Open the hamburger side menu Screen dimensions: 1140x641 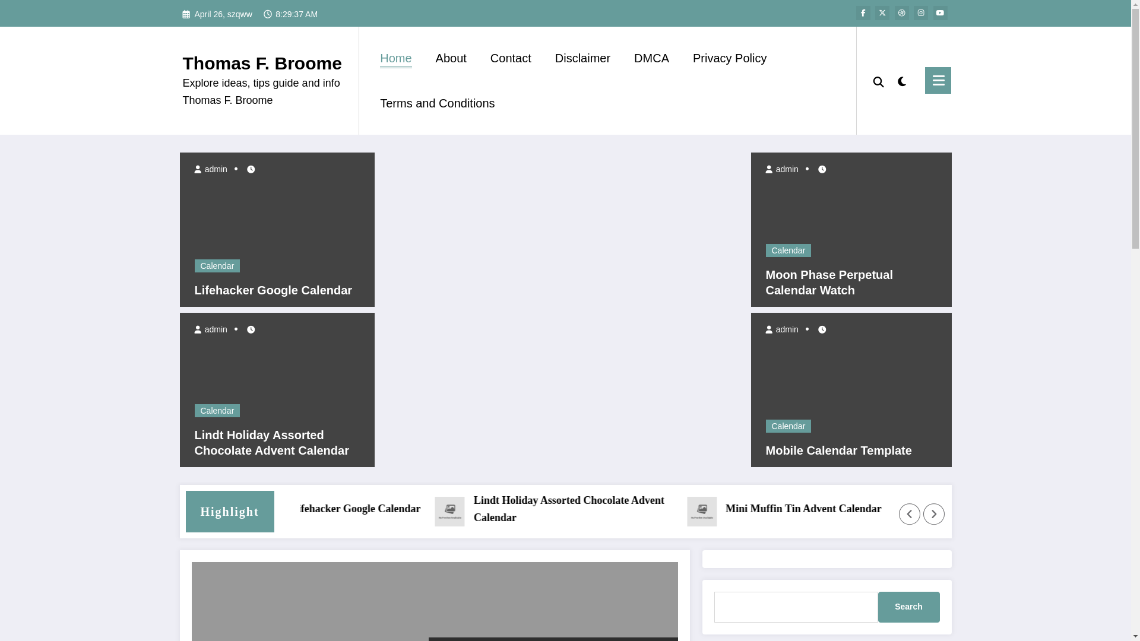(x=938, y=80)
